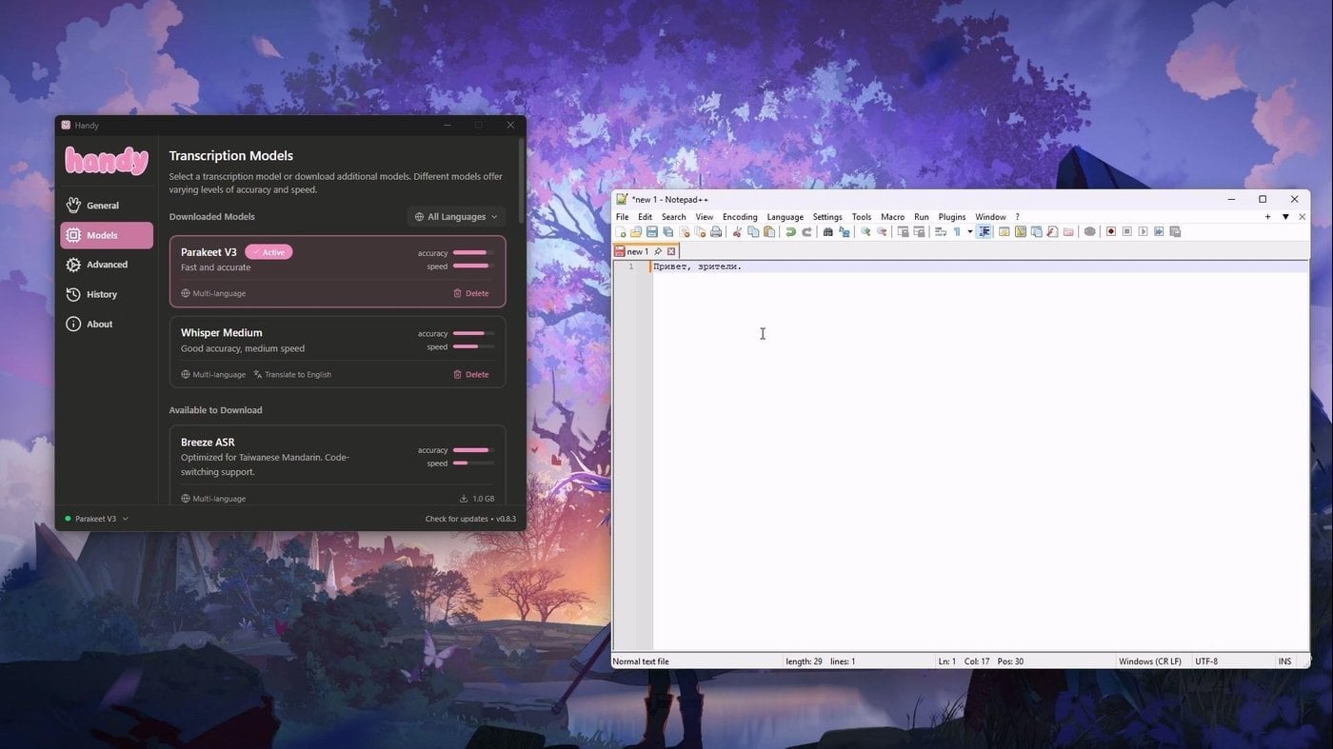Open the All Languages filter dropdown

[x=456, y=217]
